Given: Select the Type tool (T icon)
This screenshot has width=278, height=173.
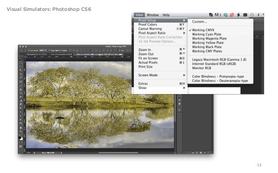Looking at the screenshot, I should [20, 115].
